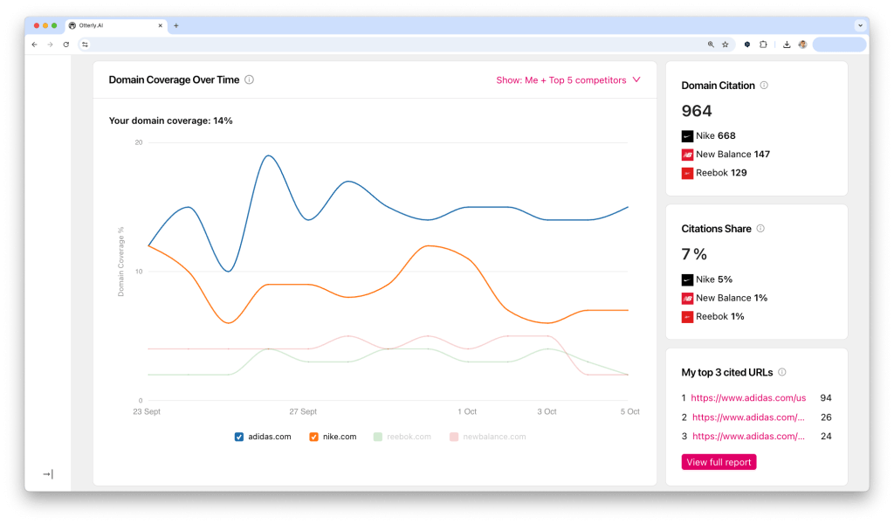Click the 23 Sept axis label
The image size is (894, 524).
click(x=147, y=411)
